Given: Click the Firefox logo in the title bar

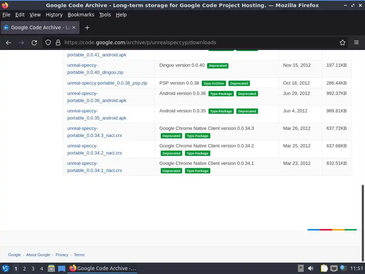Looking at the screenshot, I should pos(5,5).
